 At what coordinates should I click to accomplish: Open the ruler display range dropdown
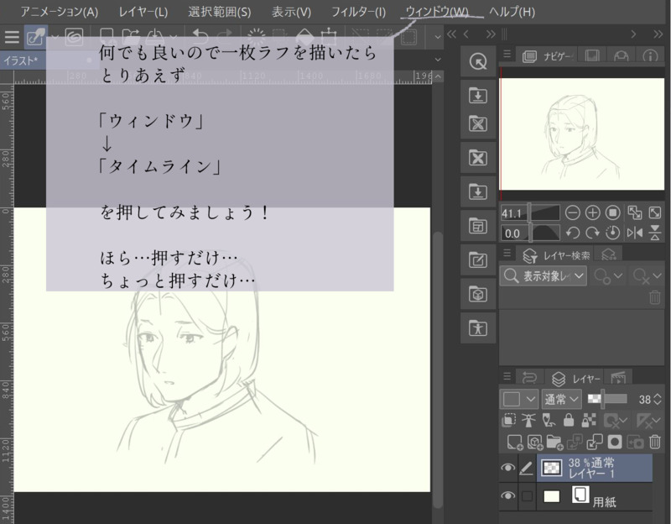[648, 421]
